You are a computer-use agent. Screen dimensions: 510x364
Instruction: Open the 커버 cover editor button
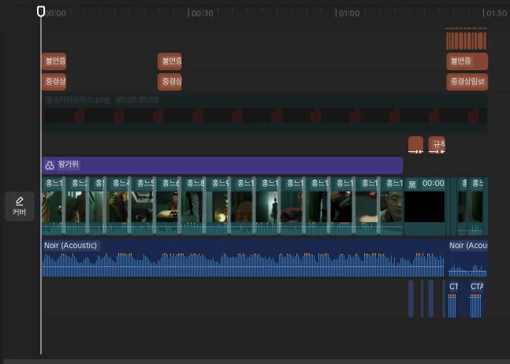(20, 206)
